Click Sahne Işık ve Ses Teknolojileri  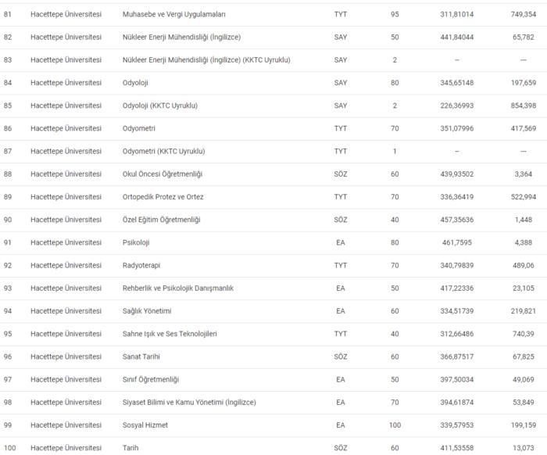[170, 334]
